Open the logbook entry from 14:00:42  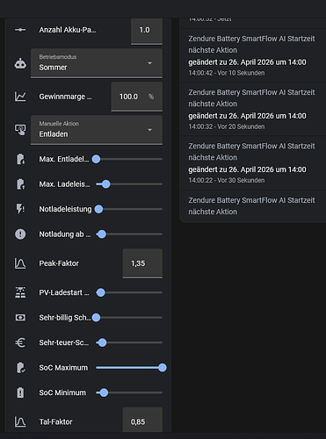[252, 55]
